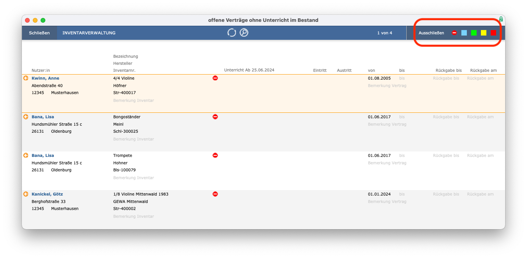527x258 pixels.
Task: Open first Bana, Lisa link for Bongoständer
Action: (x=43, y=117)
